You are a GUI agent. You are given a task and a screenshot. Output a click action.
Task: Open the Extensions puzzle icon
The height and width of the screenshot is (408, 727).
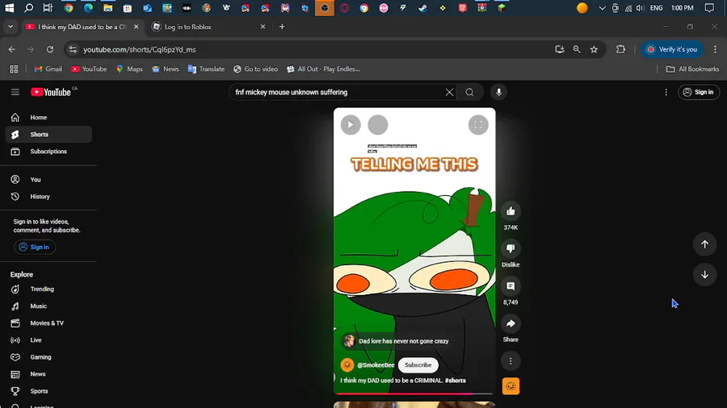pyautogui.click(x=620, y=49)
